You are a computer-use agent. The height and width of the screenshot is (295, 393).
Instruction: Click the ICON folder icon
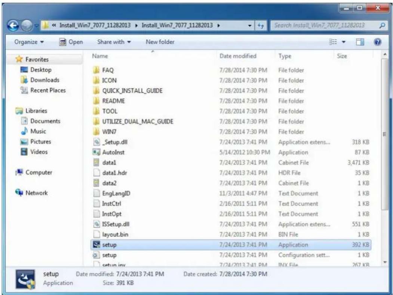[x=96, y=80]
